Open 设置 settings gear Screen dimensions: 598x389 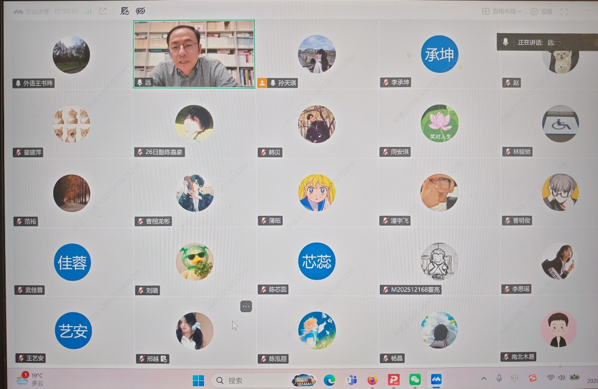[541, 11]
